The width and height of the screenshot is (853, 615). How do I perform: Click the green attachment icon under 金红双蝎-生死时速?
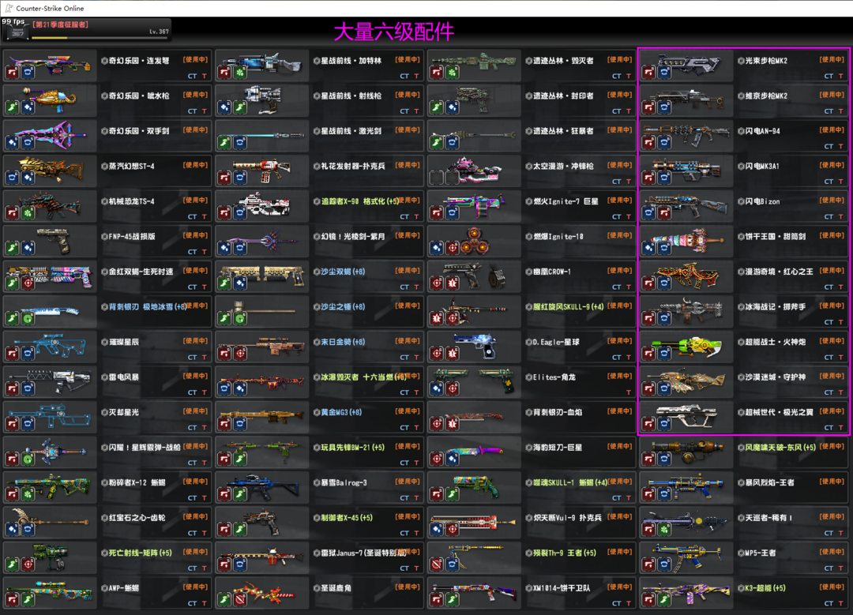[12, 283]
